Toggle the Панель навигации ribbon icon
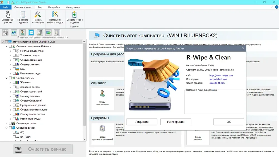Image resolution: width=279 pixels, height=158 pixels. (x=38, y=17)
